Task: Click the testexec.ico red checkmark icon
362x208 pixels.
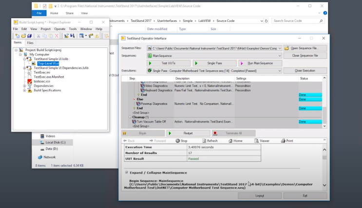Action: (30, 81)
